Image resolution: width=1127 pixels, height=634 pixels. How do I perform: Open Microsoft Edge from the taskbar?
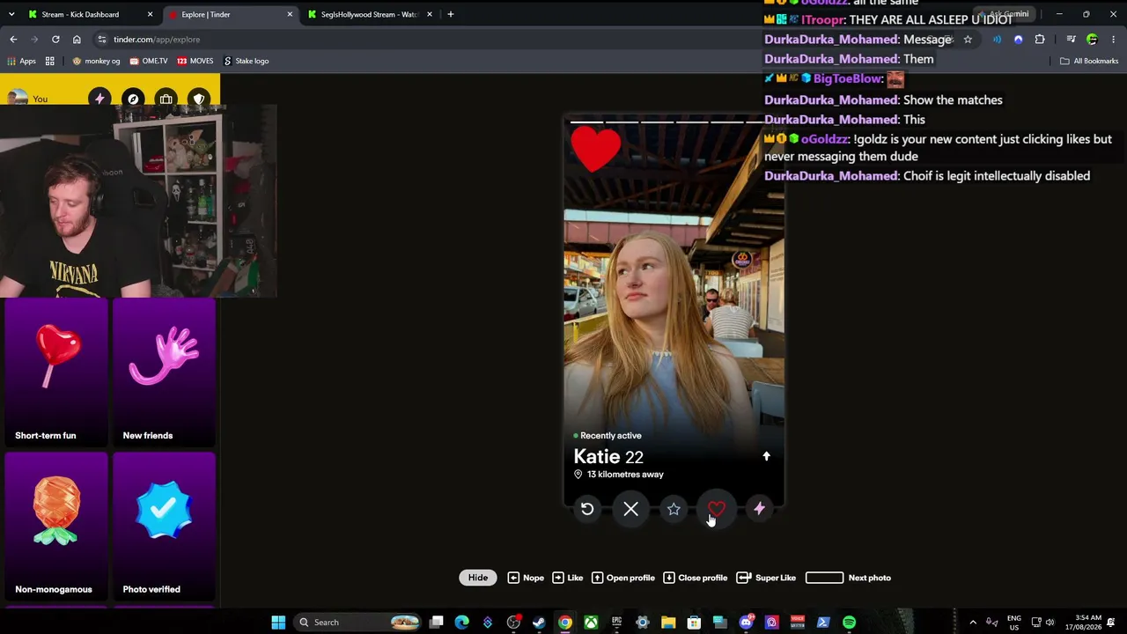(x=462, y=623)
